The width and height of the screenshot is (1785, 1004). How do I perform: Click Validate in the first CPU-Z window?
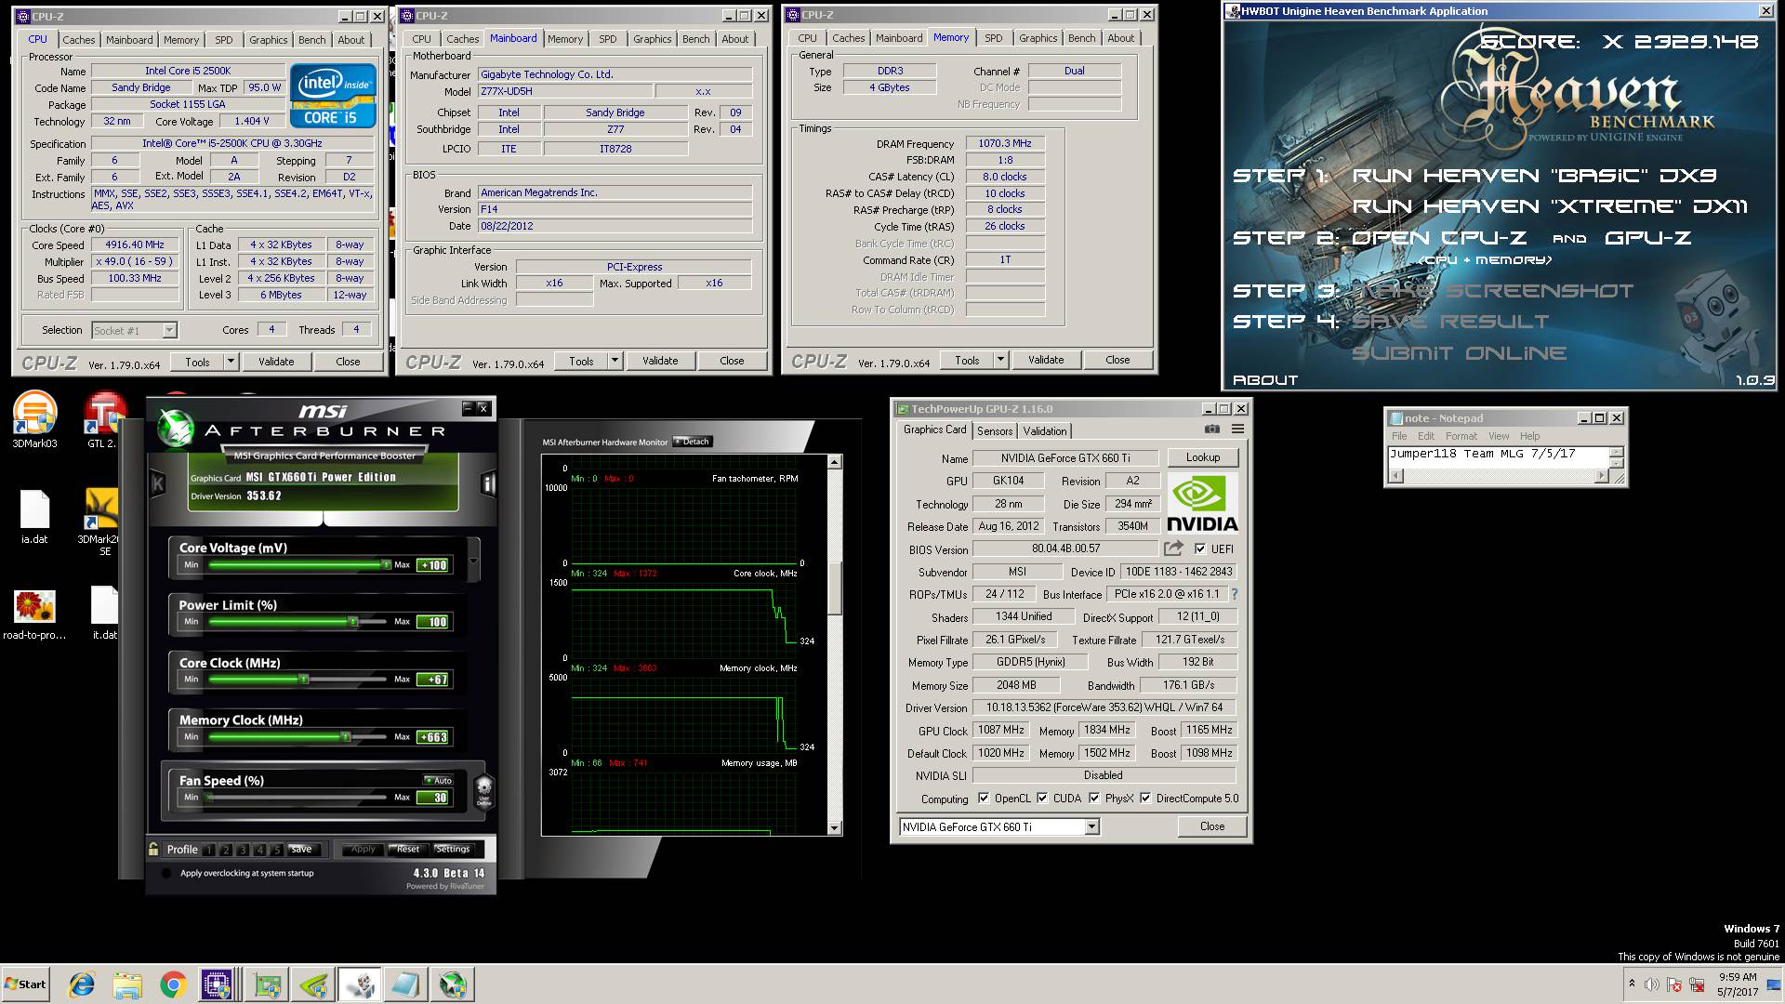pyautogui.click(x=276, y=362)
